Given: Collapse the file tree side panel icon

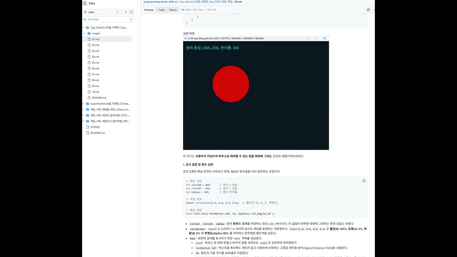Looking at the screenshot, I should (x=85, y=3).
